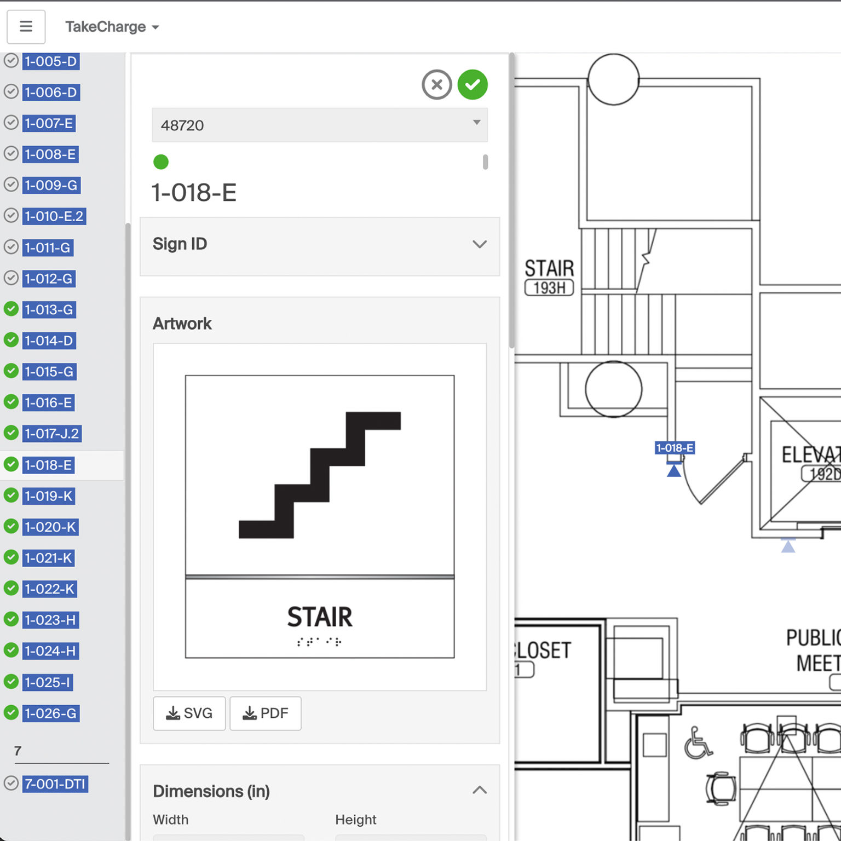Click green check icon beside 1-023-H
The width and height of the screenshot is (841, 841).
[x=11, y=619]
